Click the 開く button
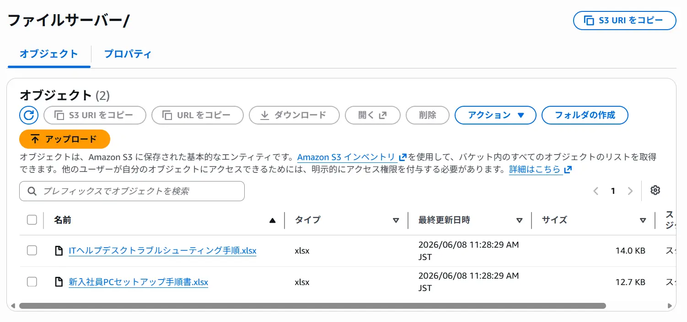Image resolution: width=687 pixels, height=322 pixels. click(x=373, y=115)
